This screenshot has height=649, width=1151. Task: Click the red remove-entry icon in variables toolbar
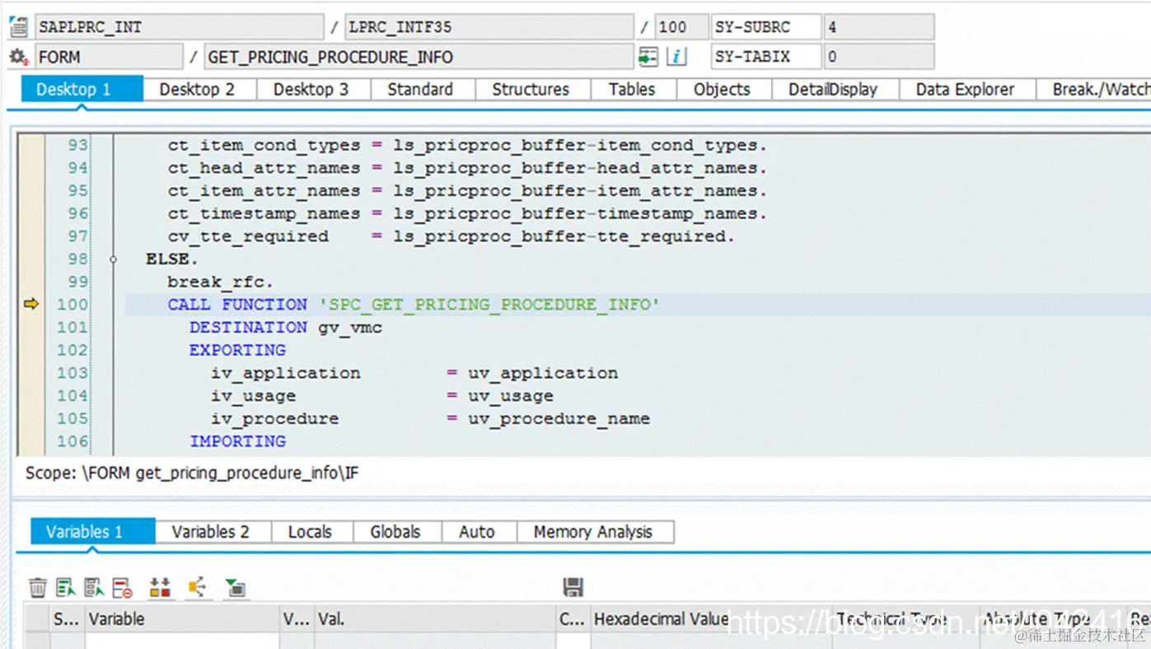click(123, 587)
